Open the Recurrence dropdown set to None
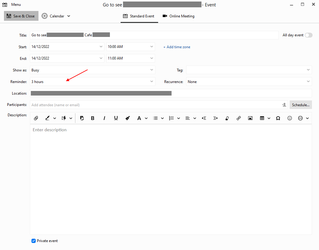319x250 pixels. (249, 82)
